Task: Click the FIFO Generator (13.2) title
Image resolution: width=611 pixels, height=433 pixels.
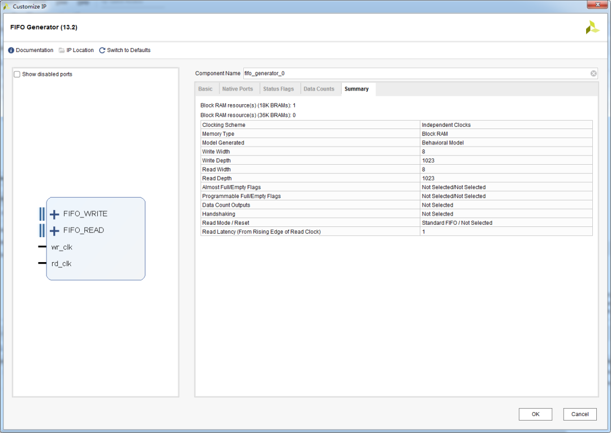Action: (x=44, y=27)
